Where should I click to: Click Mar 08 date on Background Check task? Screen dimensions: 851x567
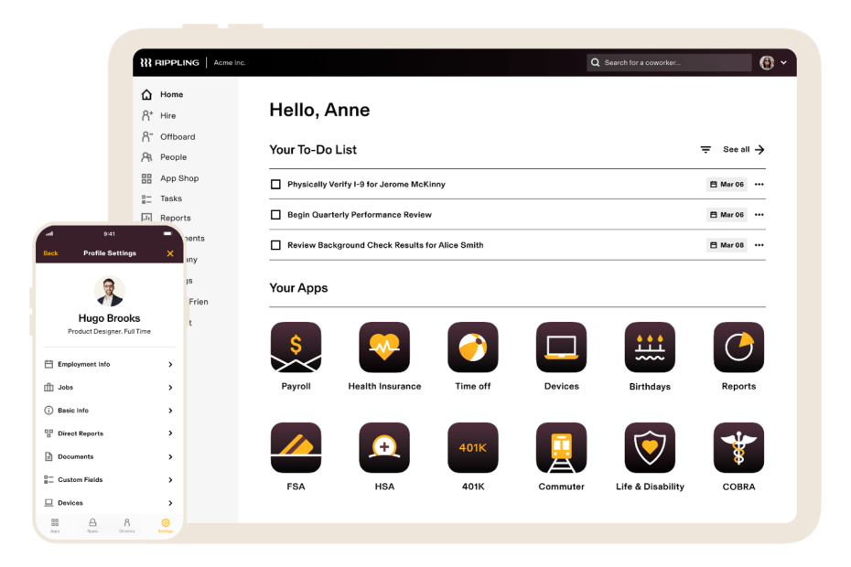[x=727, y=245]
